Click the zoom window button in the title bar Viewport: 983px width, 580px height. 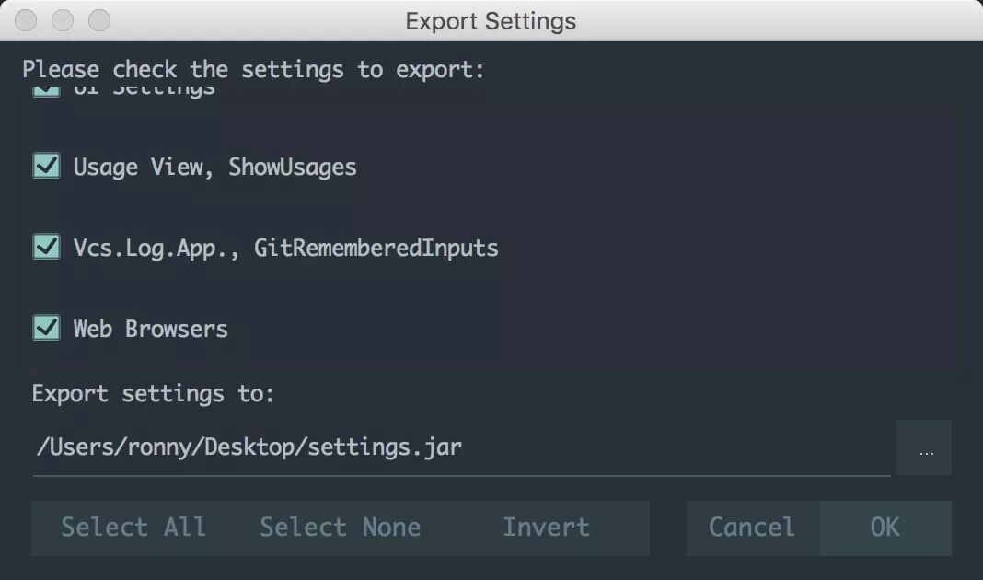tap(98, 20)
